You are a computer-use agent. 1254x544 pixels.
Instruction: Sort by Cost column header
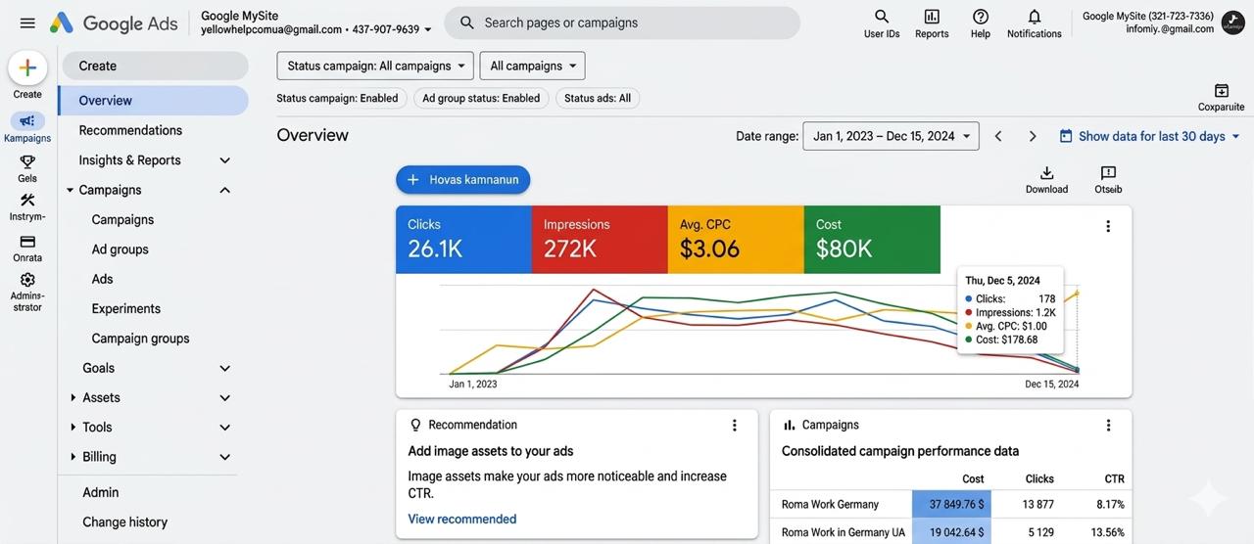click(973, 479)
